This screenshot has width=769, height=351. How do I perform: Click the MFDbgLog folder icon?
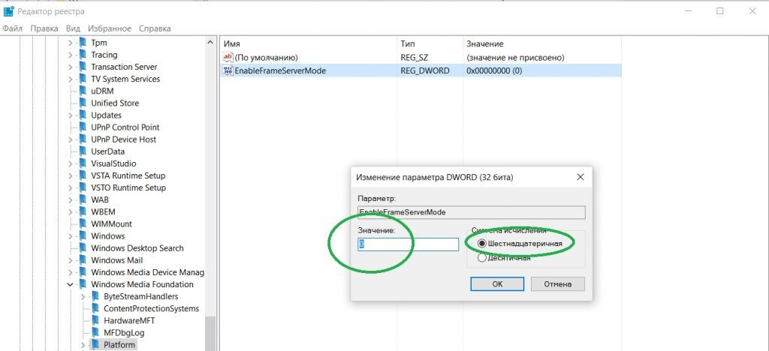95,332
